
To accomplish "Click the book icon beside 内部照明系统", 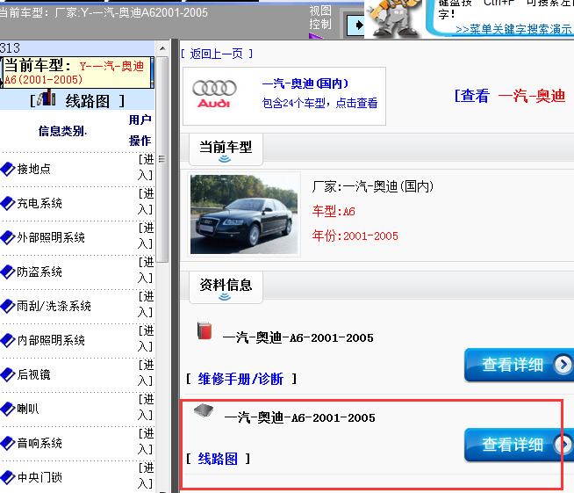I will pyautogui.click(x=8, y=340).
